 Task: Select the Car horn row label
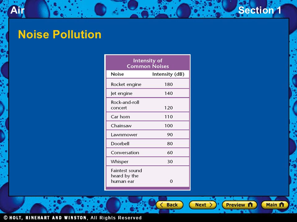coord(120,117)
